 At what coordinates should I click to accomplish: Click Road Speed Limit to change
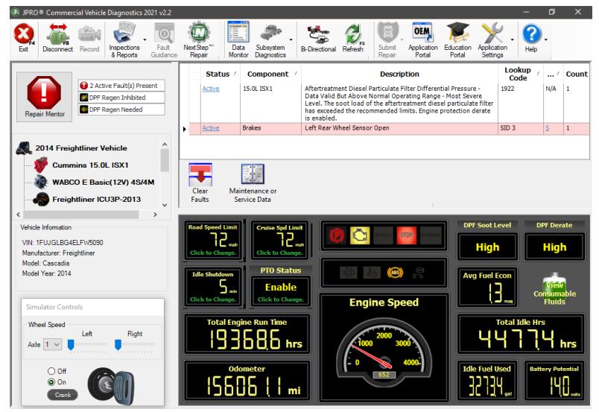tap(213, 240)
